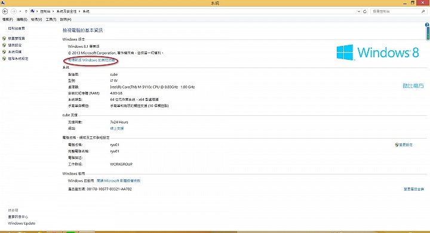
Task: Expand chevron after 系統及安全性 in breadcrumb
Action: coord(79,11)
